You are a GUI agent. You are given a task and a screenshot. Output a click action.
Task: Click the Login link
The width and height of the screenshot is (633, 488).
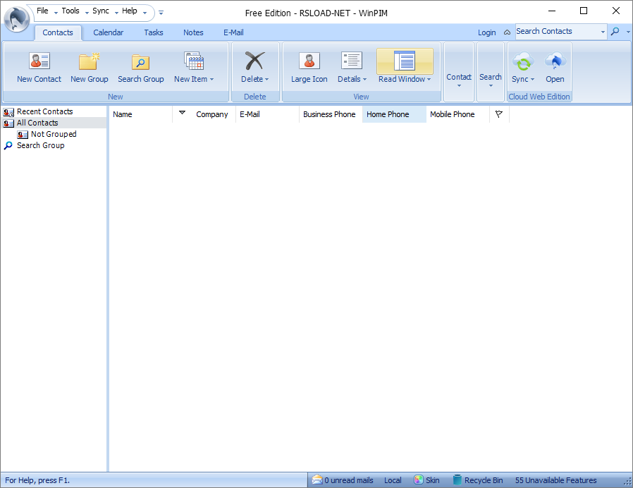tap(487, 32)
